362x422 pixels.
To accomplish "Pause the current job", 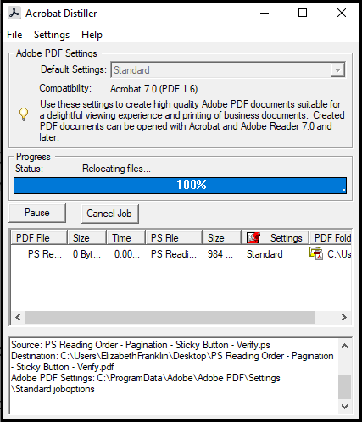I will 37,213.
